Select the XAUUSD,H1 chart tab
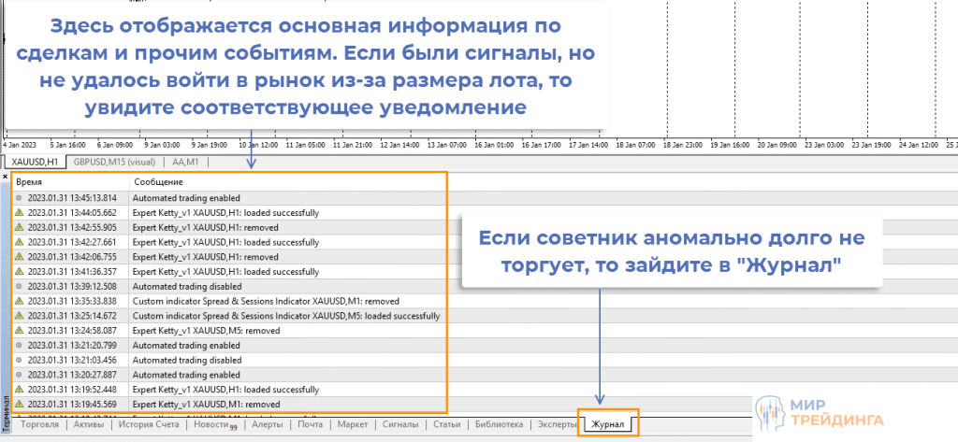Screen dimensions: 958x442 click(x=36, y=162)
